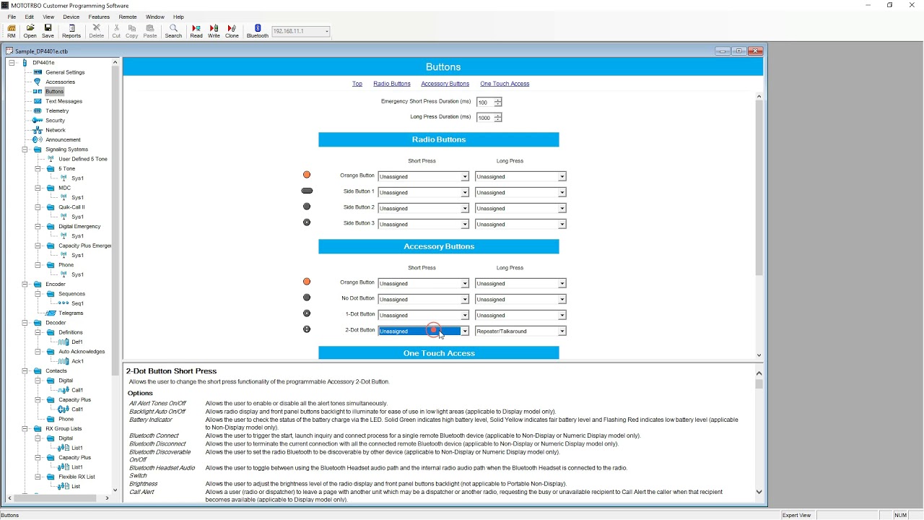924x520 pixels.
Task: Open the Window menu
Action: point(154,17)
